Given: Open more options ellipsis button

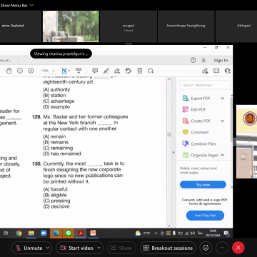Looking at the screenshot, I should [x=222, y=248].
